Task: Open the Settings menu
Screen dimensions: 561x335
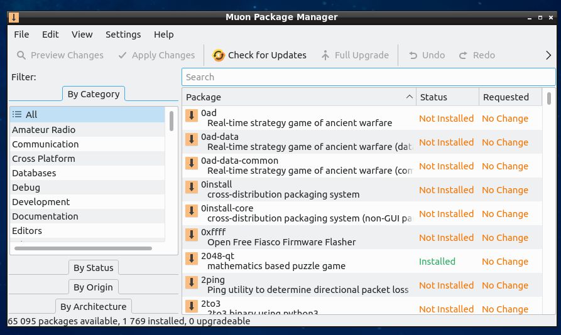Action: click(123, 35)
